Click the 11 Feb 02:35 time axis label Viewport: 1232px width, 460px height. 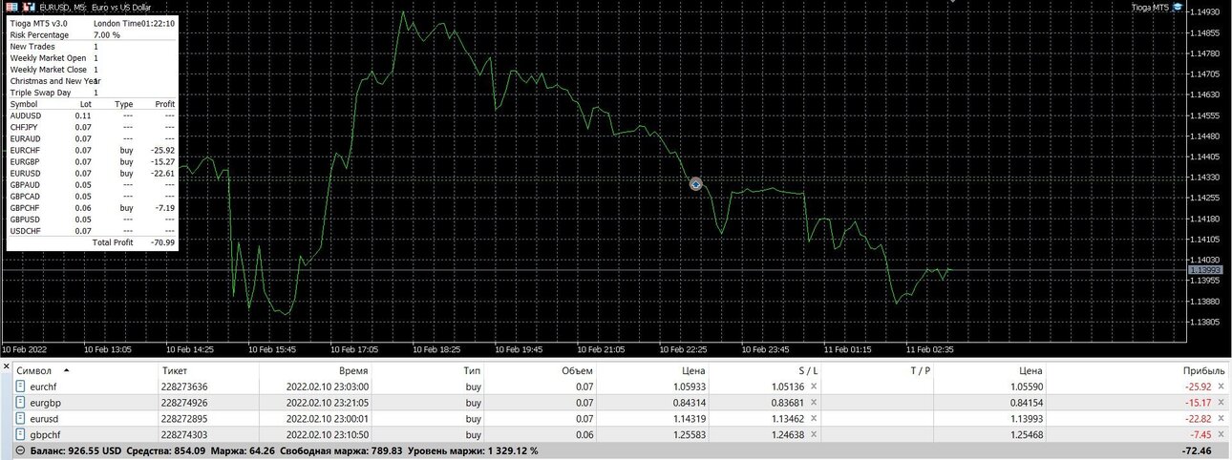click(x=930, y=349)
